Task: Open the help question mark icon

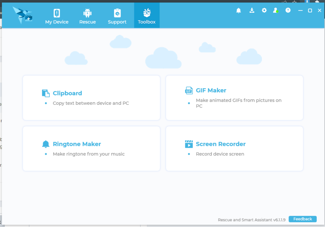Action: (288, 10)
